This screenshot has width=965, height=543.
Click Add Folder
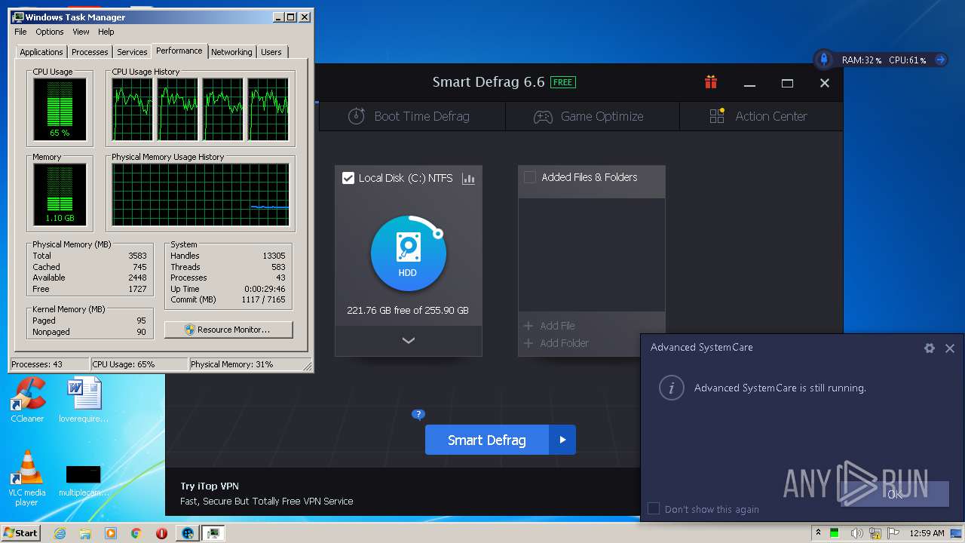pos(556,343)
